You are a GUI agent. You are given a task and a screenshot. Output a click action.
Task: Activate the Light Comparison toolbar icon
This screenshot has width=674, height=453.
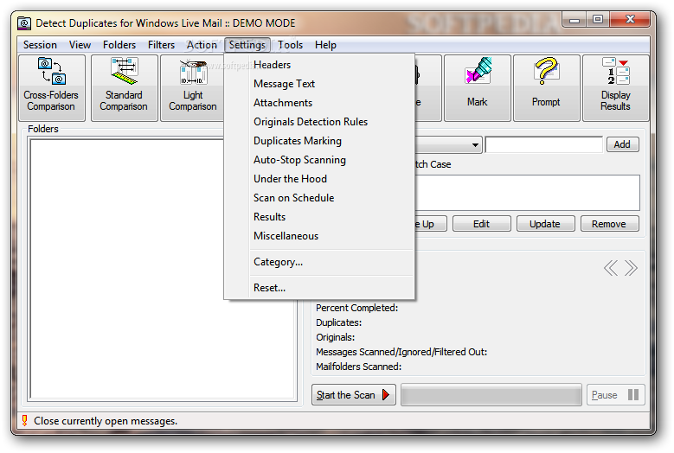click(x=193, y=88)
